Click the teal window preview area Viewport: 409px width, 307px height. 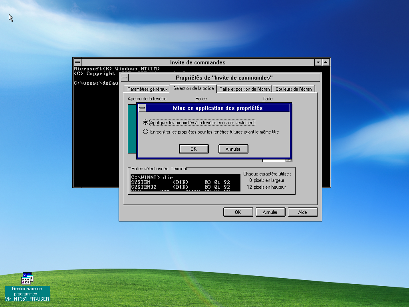[132, 129]
